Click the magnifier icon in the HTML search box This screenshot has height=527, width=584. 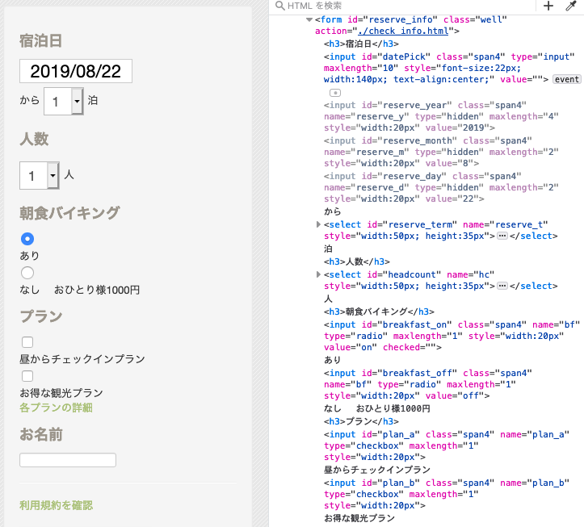point(280,6)
